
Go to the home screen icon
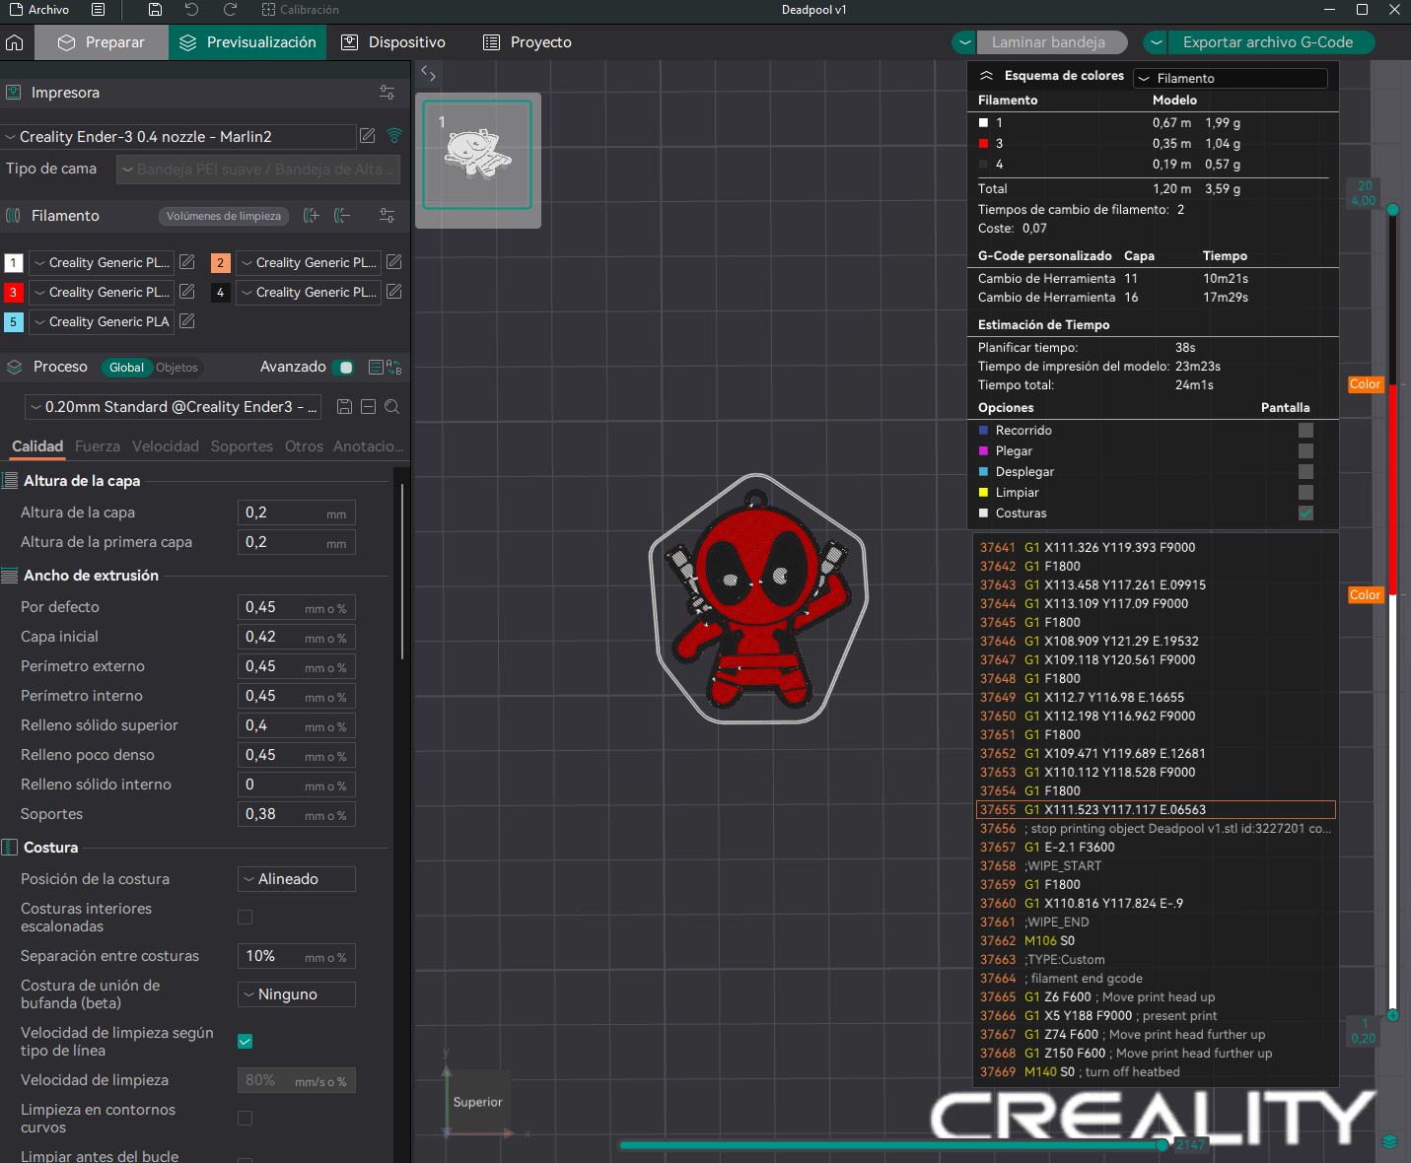pos(14,42)
